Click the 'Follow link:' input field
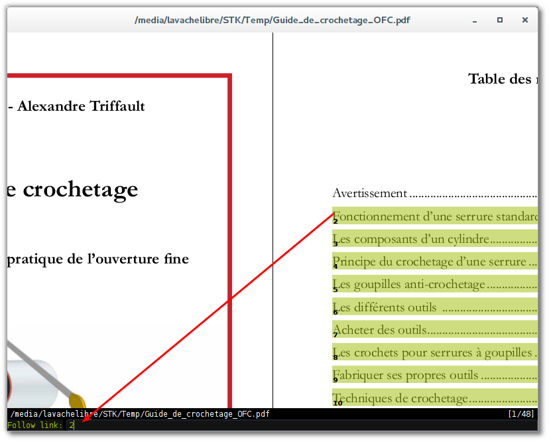 point(301,425)
